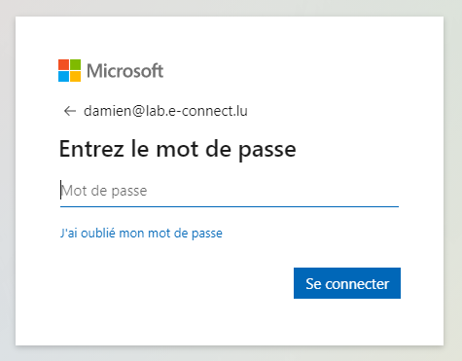Return to account selection via left arrow
Viewport: 462px width, 361px height.
[70, 111]
